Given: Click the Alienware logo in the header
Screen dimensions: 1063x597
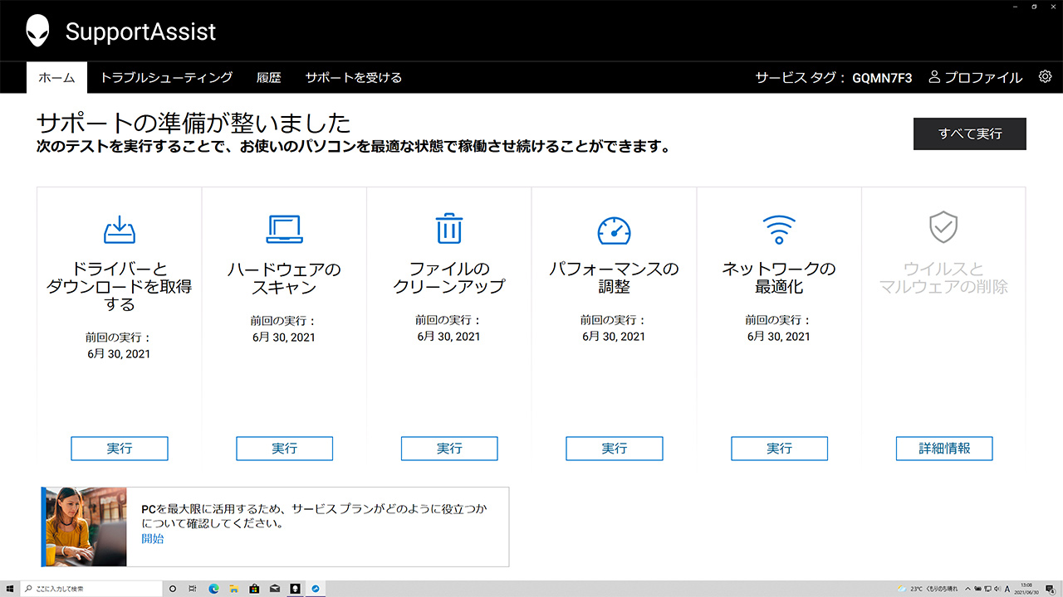Looking at the screenshot, I should point(37,32).
